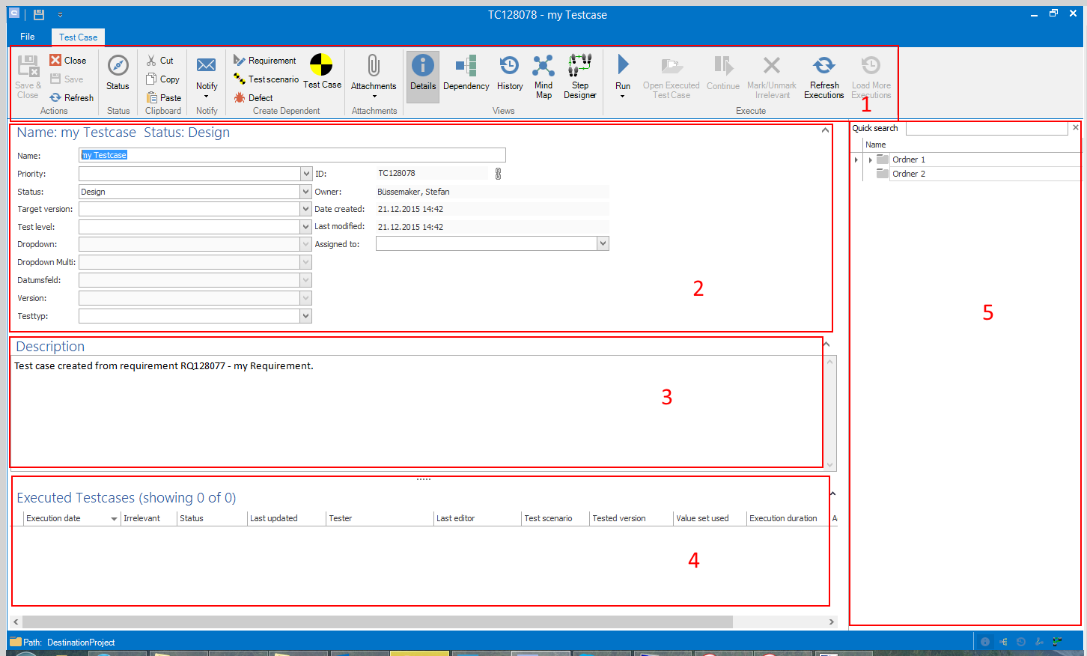Expand the Ordner 1 folder
Screen dimensions: 1087x656
[x=870, y=160]
